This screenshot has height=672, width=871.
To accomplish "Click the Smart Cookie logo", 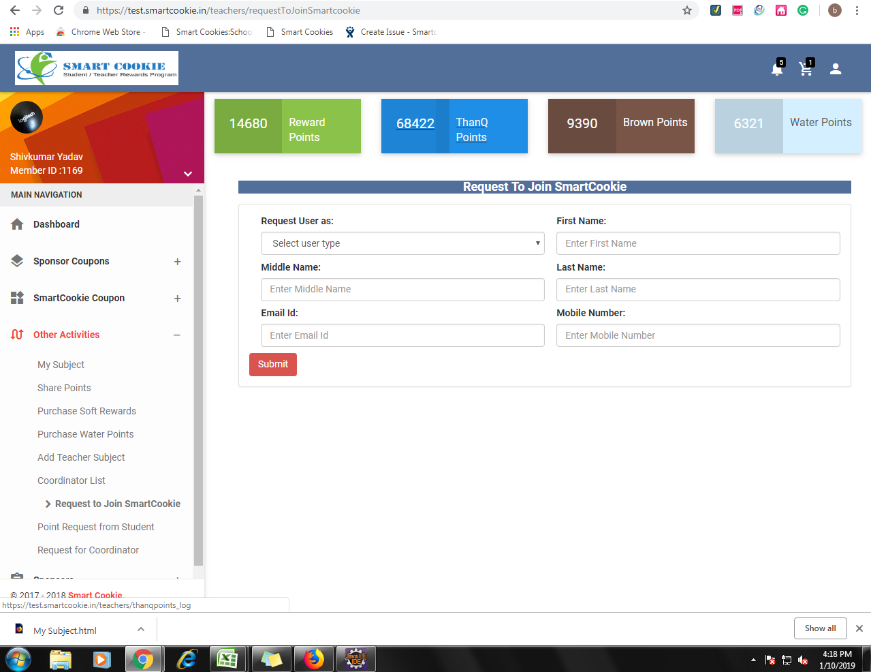I will (97, 68).
